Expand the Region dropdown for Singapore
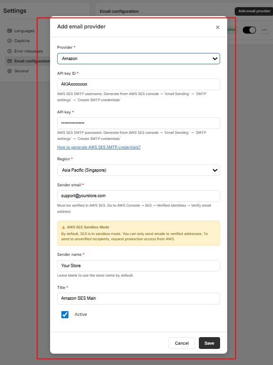Image resolution: width=273 pixels, height=365 pixels. (x=138, y=170)
